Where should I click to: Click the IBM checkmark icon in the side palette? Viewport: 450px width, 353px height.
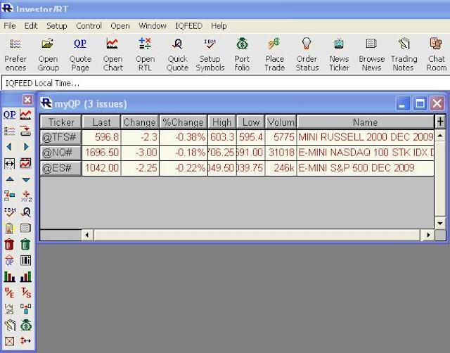click(x=9, y=212)
